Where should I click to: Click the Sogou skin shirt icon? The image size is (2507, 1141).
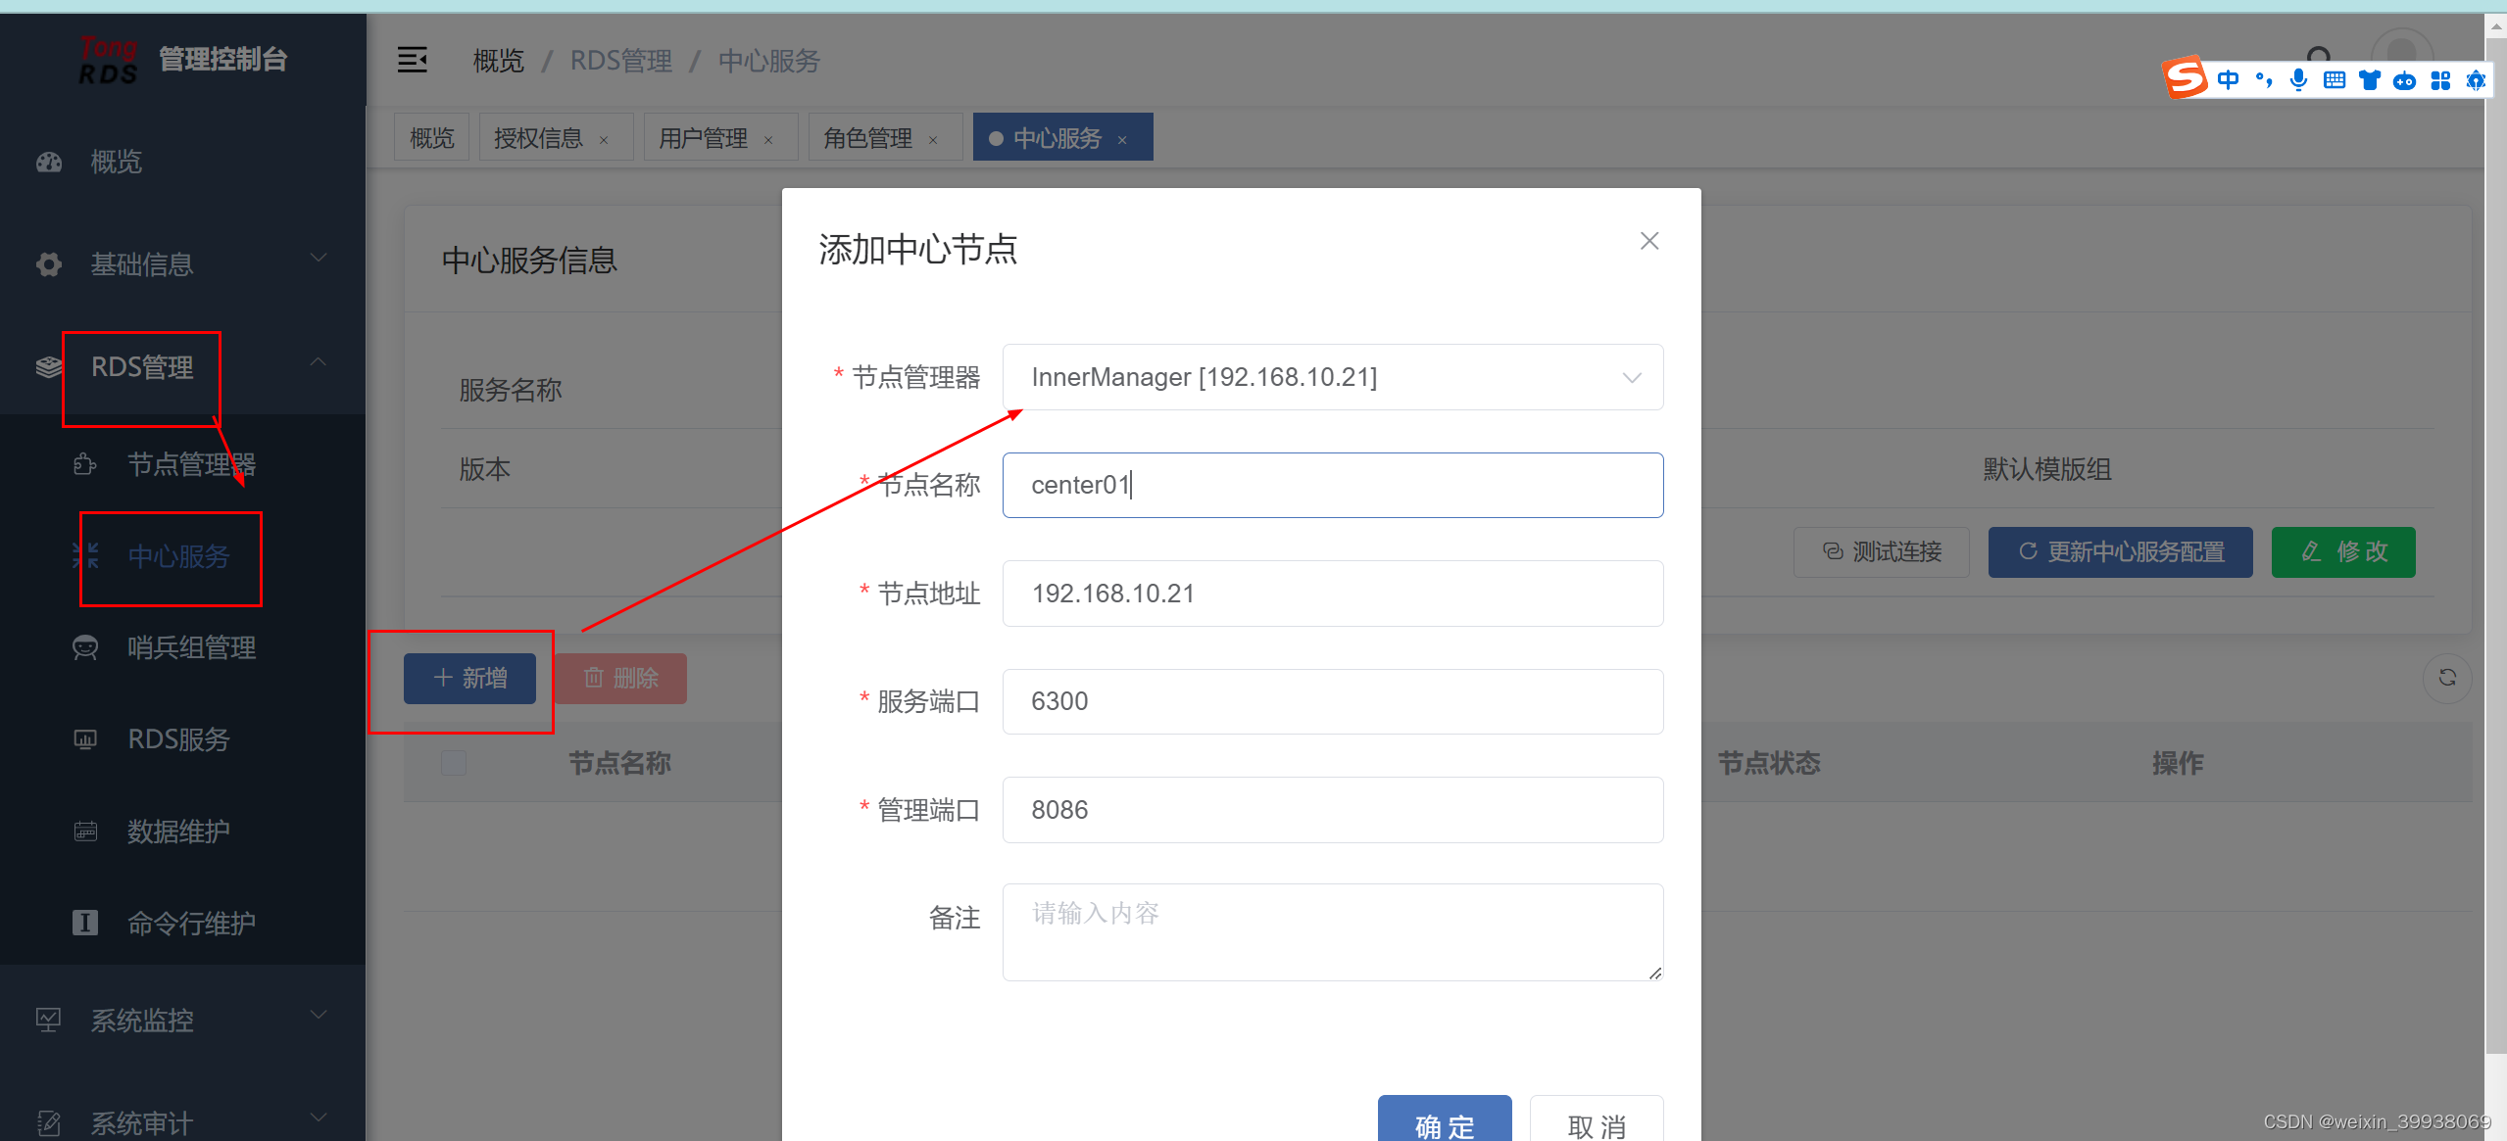coord(2370,80)
